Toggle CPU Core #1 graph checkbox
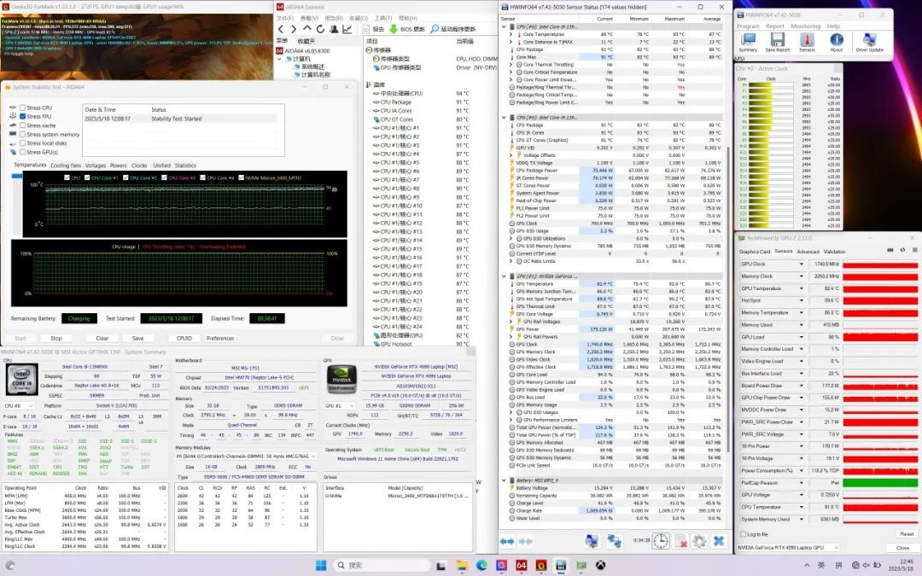 87,177
